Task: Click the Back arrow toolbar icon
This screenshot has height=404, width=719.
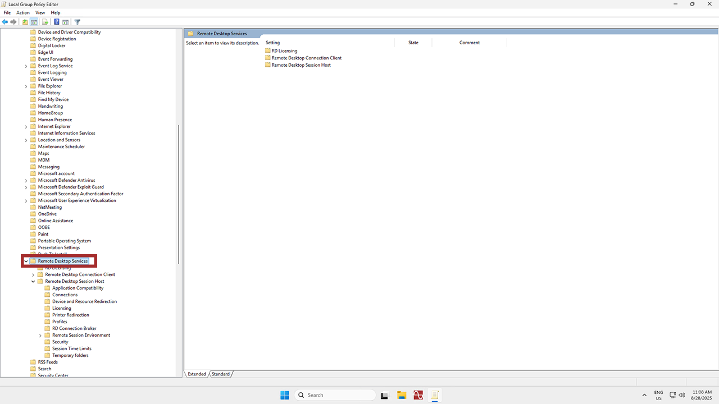Action: 5,22
